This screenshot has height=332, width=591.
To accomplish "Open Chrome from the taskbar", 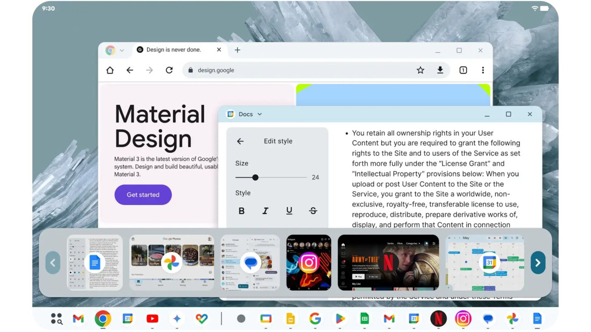I will (x=103, y=319).
